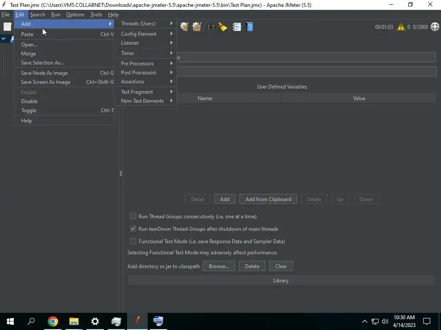The image size is (441, 330).
Task: Click the Test Plan beaker icon in the tree
Action: 12,39
